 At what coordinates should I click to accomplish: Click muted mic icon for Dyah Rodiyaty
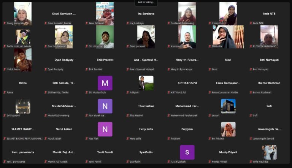point(46,69)
